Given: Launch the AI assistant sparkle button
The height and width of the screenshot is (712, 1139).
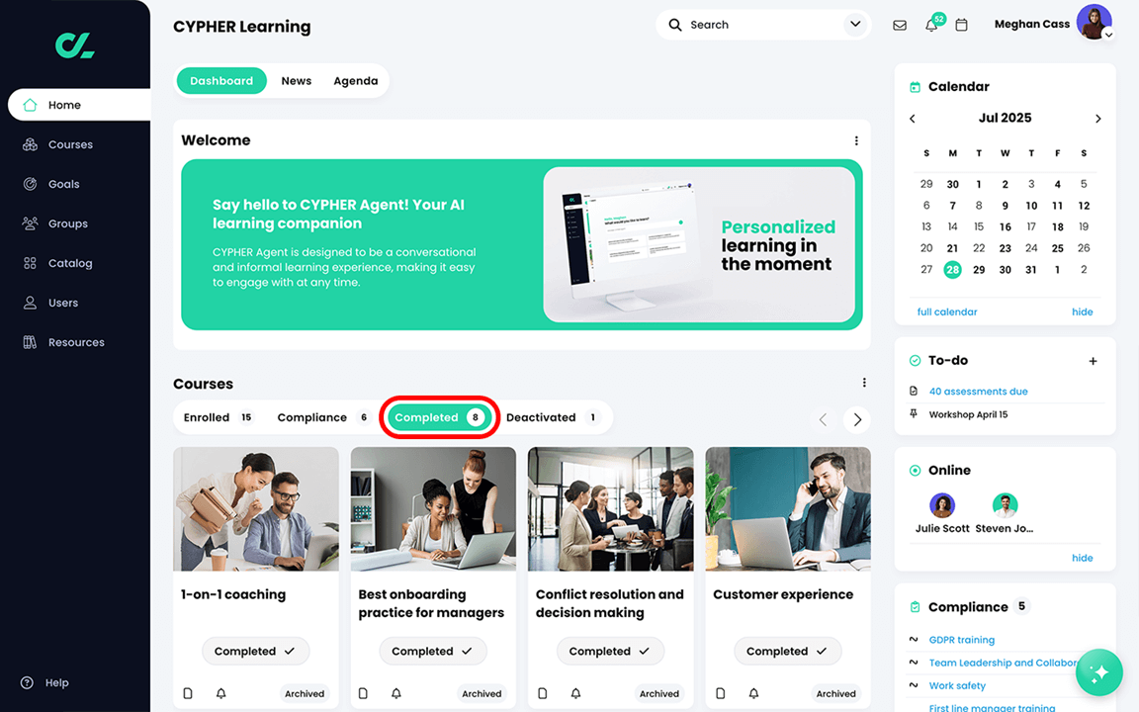Looking at the screenshot, I should tap(1099, 672).
